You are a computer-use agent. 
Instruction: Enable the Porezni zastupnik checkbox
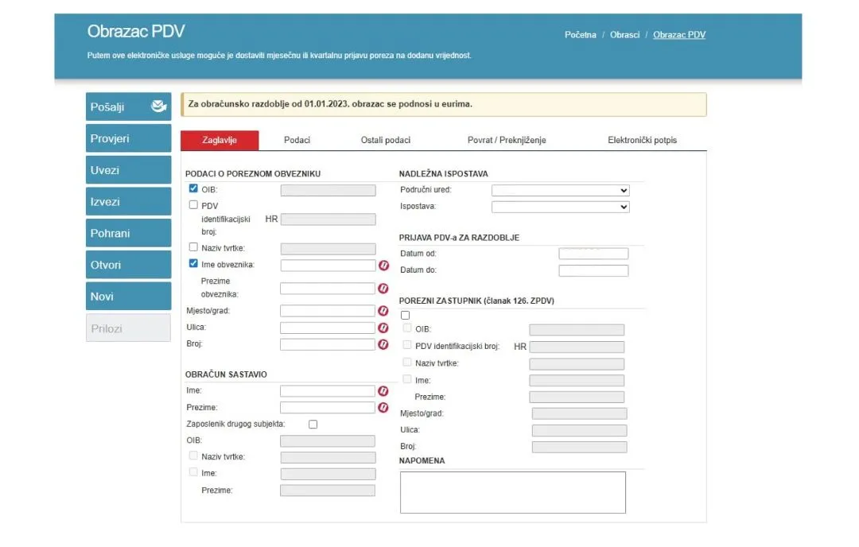(405, 315)
